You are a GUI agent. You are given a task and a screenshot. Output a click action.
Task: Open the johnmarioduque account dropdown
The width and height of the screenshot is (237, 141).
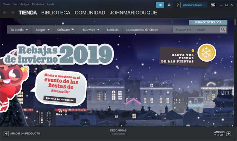coord(194,5)
